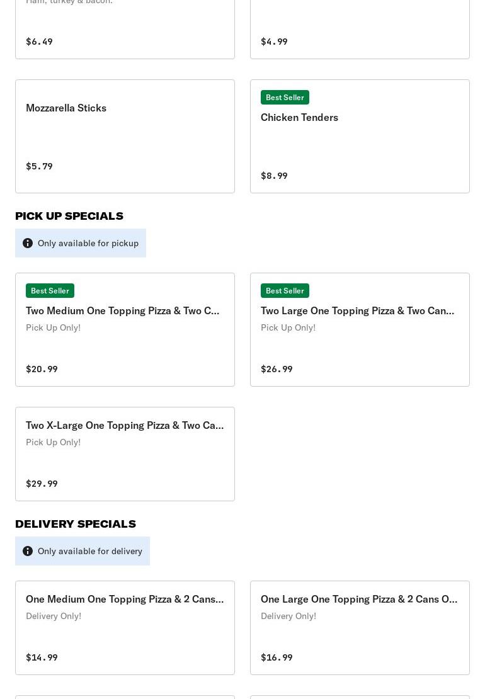Click the info icon beside the delivery notice
The image size is (485, 699).
pyautogui.click(x=28, y=551)
